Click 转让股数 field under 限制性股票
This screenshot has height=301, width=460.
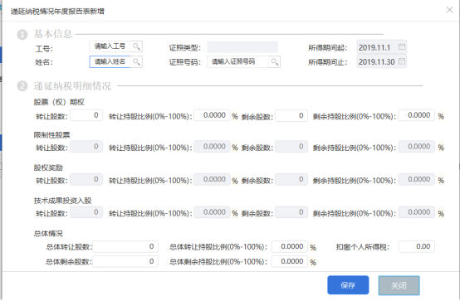coord(86,147)
